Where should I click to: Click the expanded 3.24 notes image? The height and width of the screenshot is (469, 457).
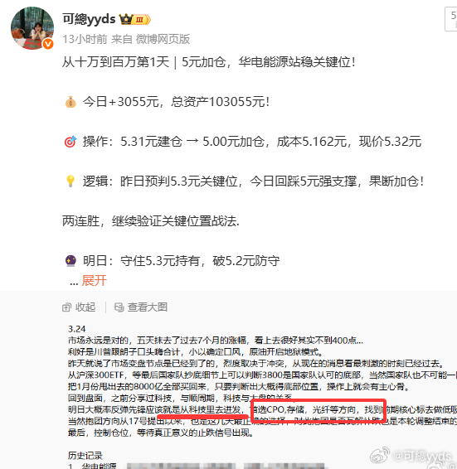point(262,396)
